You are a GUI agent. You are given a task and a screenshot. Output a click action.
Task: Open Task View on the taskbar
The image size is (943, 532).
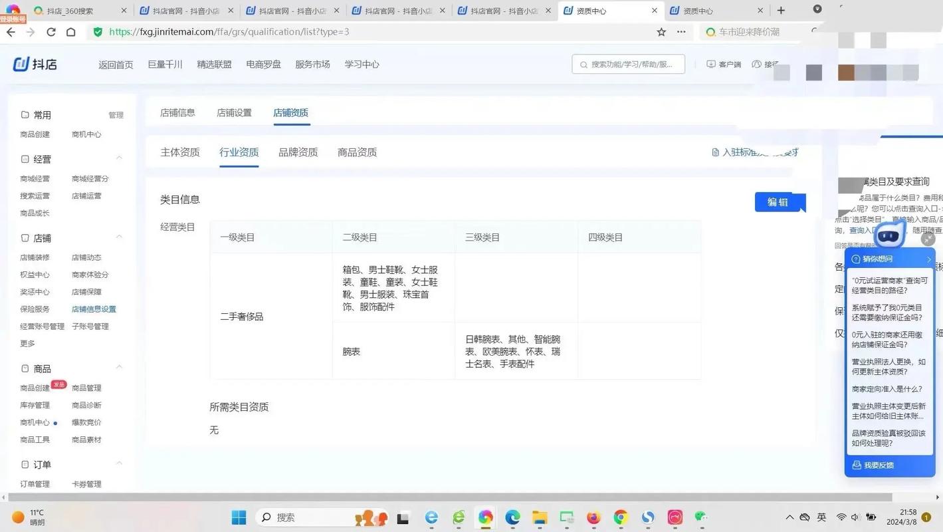click(x=403, y=517)
